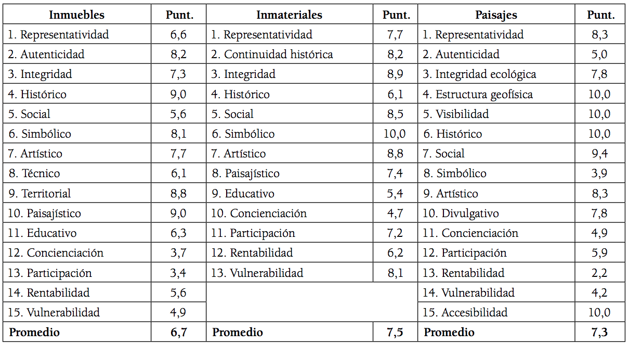629x346 pixels.
Task: Select the Territorial row label
Action: (x=40, y=194)
